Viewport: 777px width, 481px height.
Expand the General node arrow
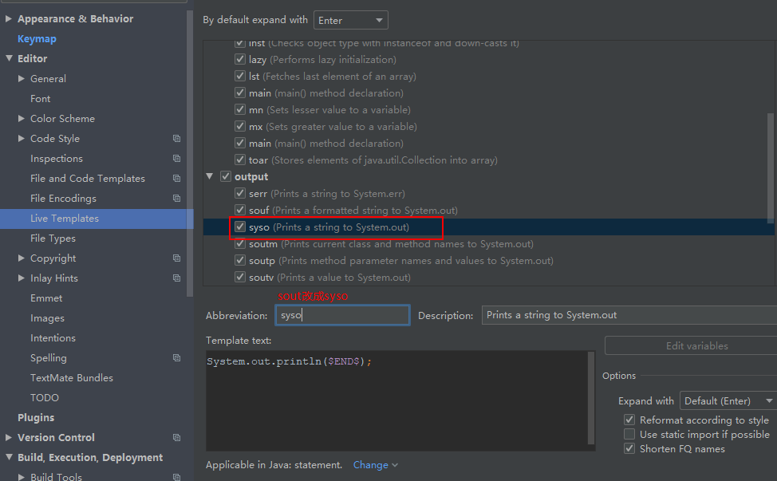pyautogui.click(x=22, y=78)
